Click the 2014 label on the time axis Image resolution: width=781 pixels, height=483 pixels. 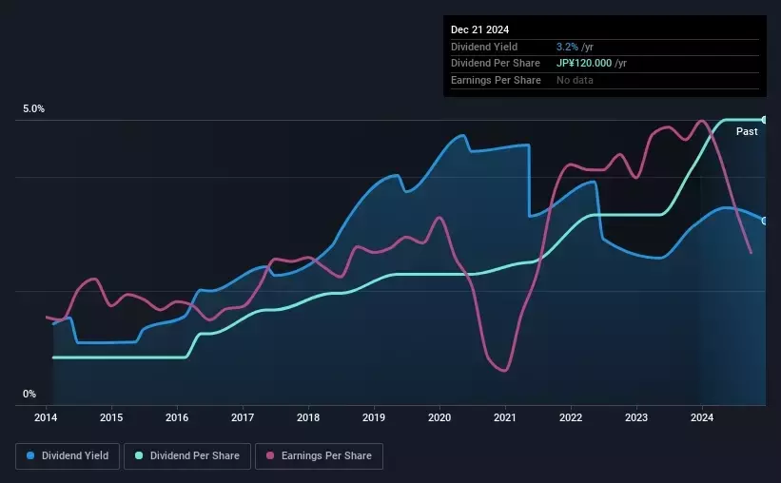[x=46, y=417]
